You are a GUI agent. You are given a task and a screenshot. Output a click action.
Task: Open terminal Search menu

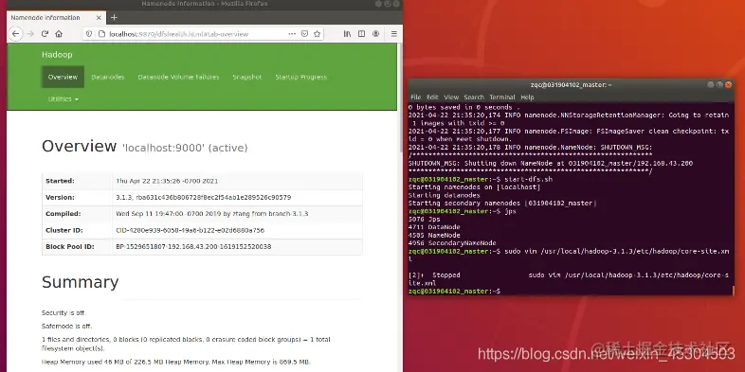pos(474,97)
